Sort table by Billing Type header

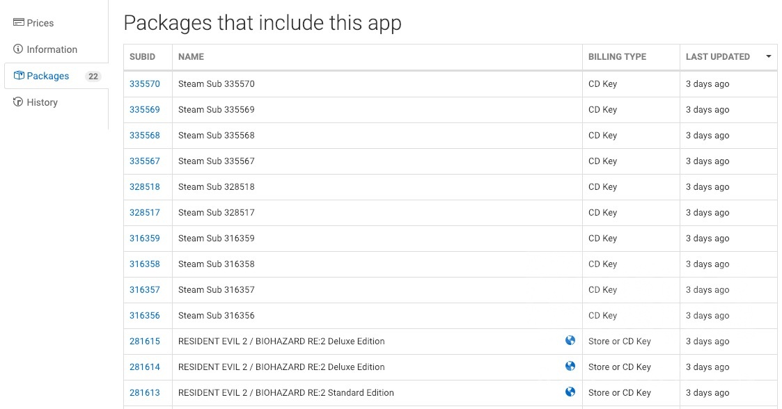617,56
